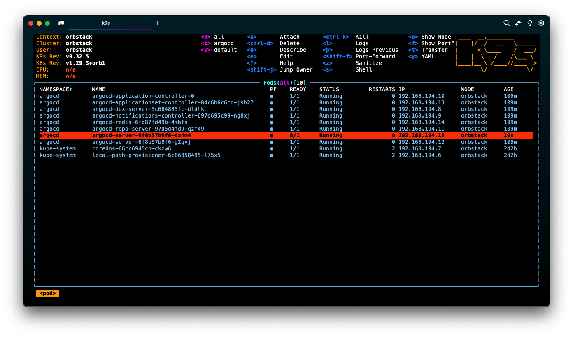Click the Transfer command hint
Screen dimensions: 573x337
coord(435,50)
